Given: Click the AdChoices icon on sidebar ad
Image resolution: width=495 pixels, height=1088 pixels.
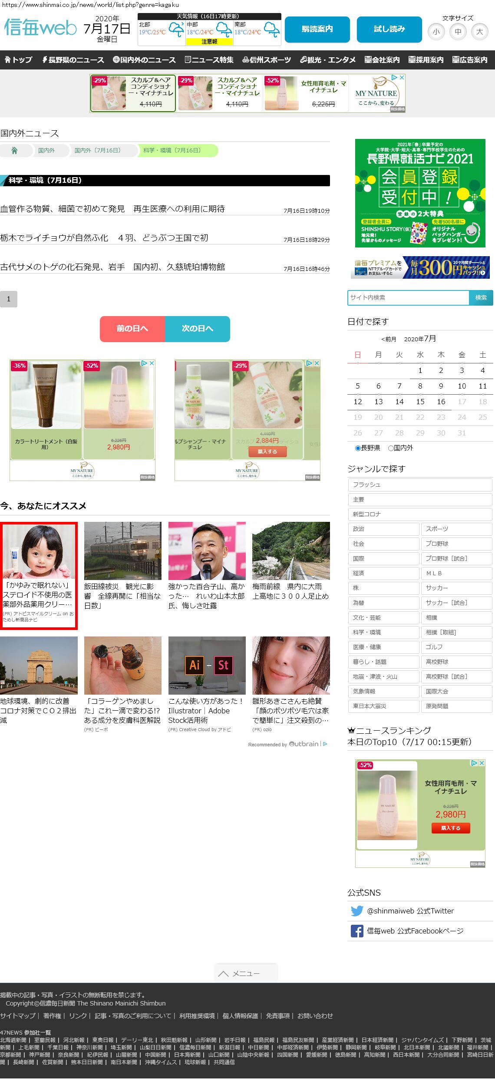Looking at the screenshot, I should [474, 763].
